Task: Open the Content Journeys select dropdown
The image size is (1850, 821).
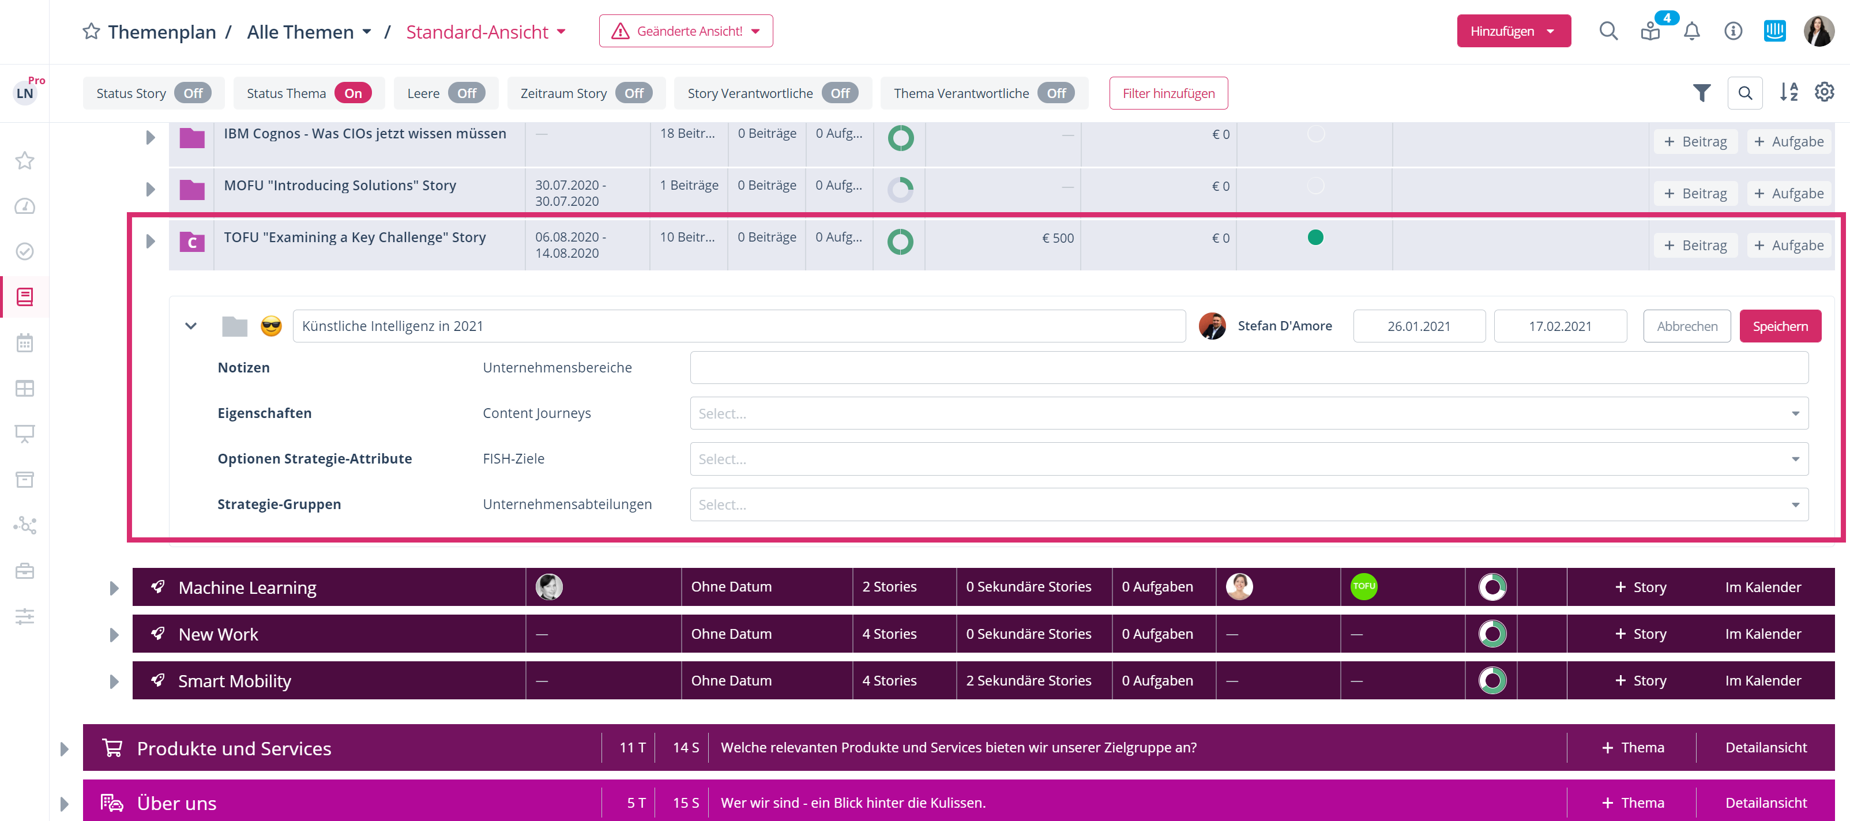Action: (1248, 414)
